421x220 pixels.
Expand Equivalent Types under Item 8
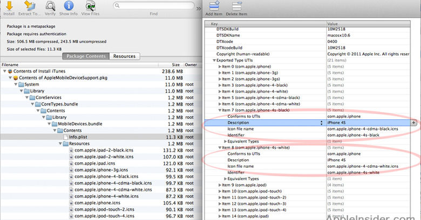(x=225, y=179)
